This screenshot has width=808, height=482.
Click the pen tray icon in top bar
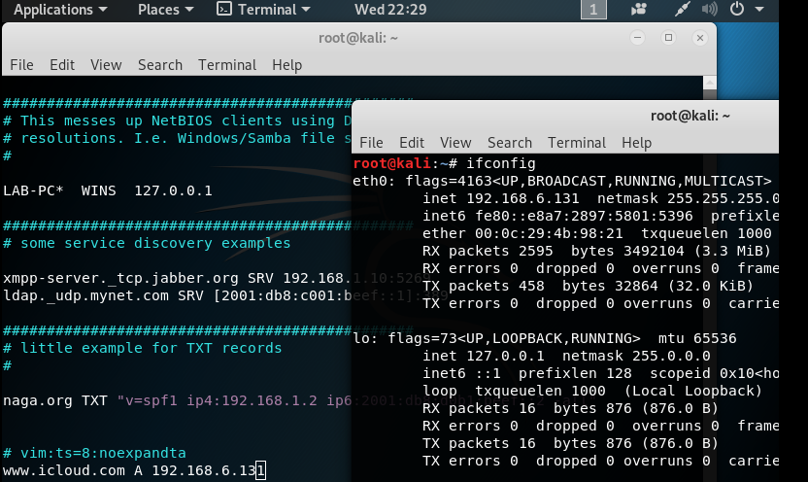[683, 9]
